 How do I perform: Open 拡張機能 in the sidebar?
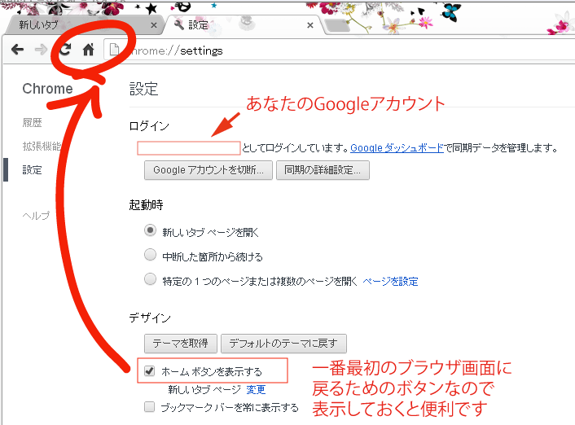pyautogui.click(x=42, y=147)
